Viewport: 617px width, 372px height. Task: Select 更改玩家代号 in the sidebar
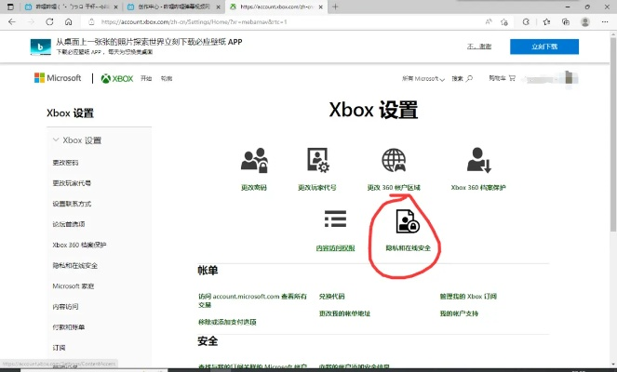[72, 183]
